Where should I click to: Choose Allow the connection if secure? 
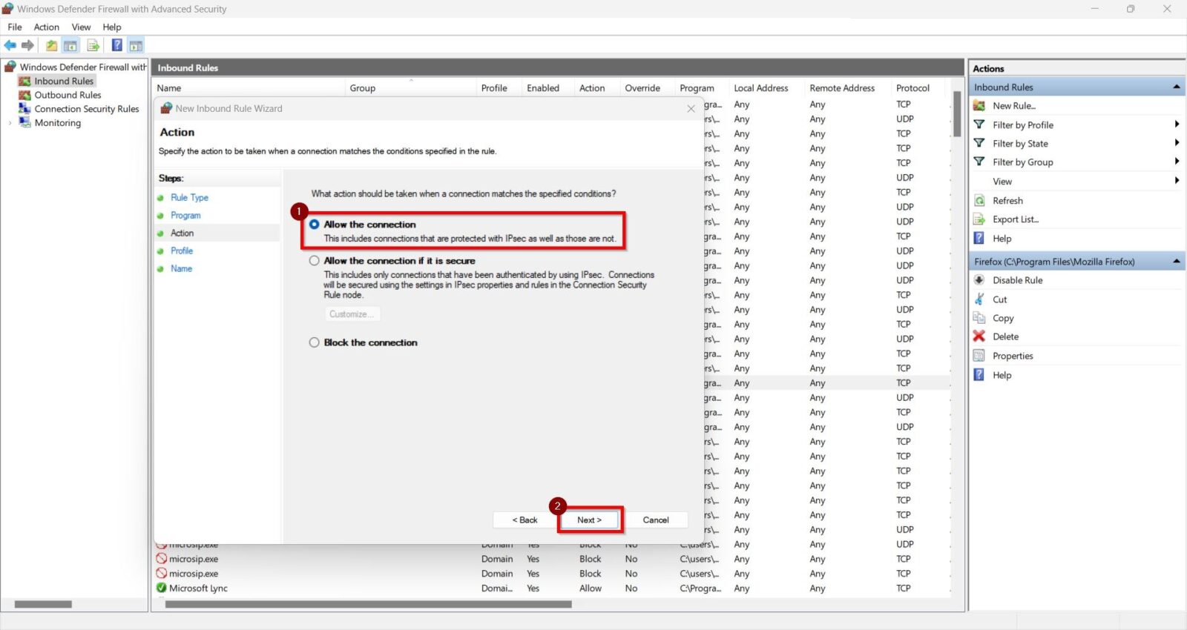point(315,261)
